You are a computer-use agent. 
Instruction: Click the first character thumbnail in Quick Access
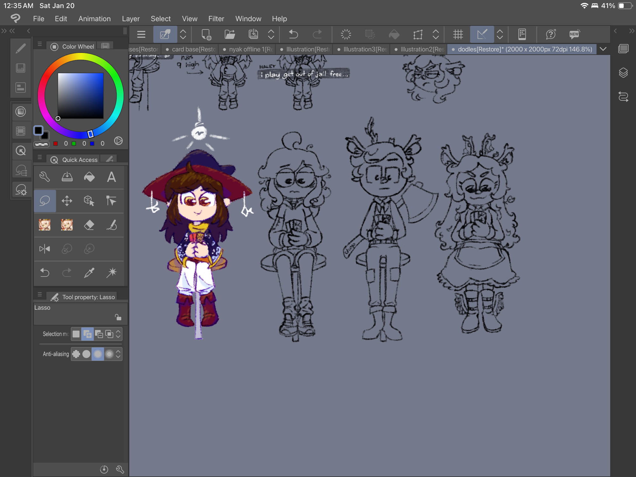[x=45, y=225]
